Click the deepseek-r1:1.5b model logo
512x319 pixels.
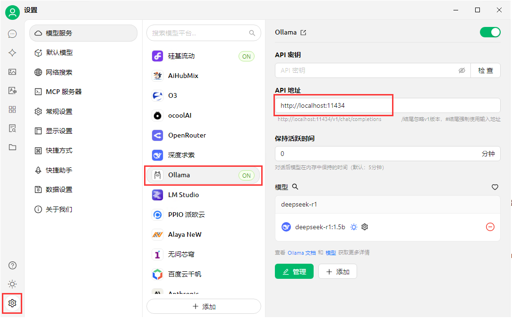(286, 227)
